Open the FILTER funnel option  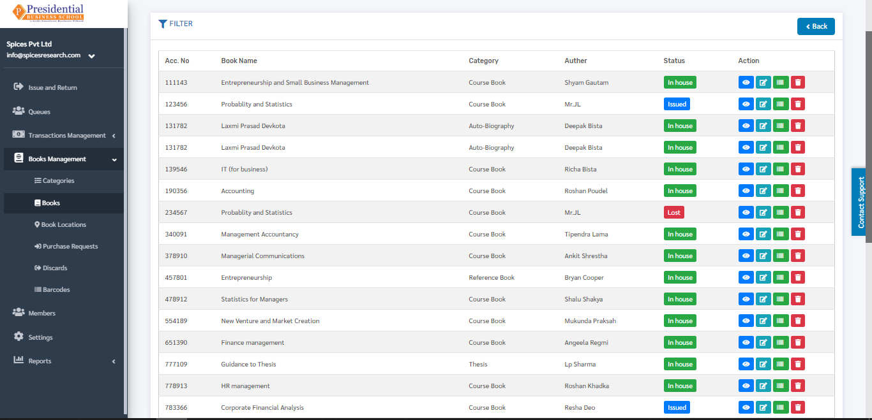[176, 24]
